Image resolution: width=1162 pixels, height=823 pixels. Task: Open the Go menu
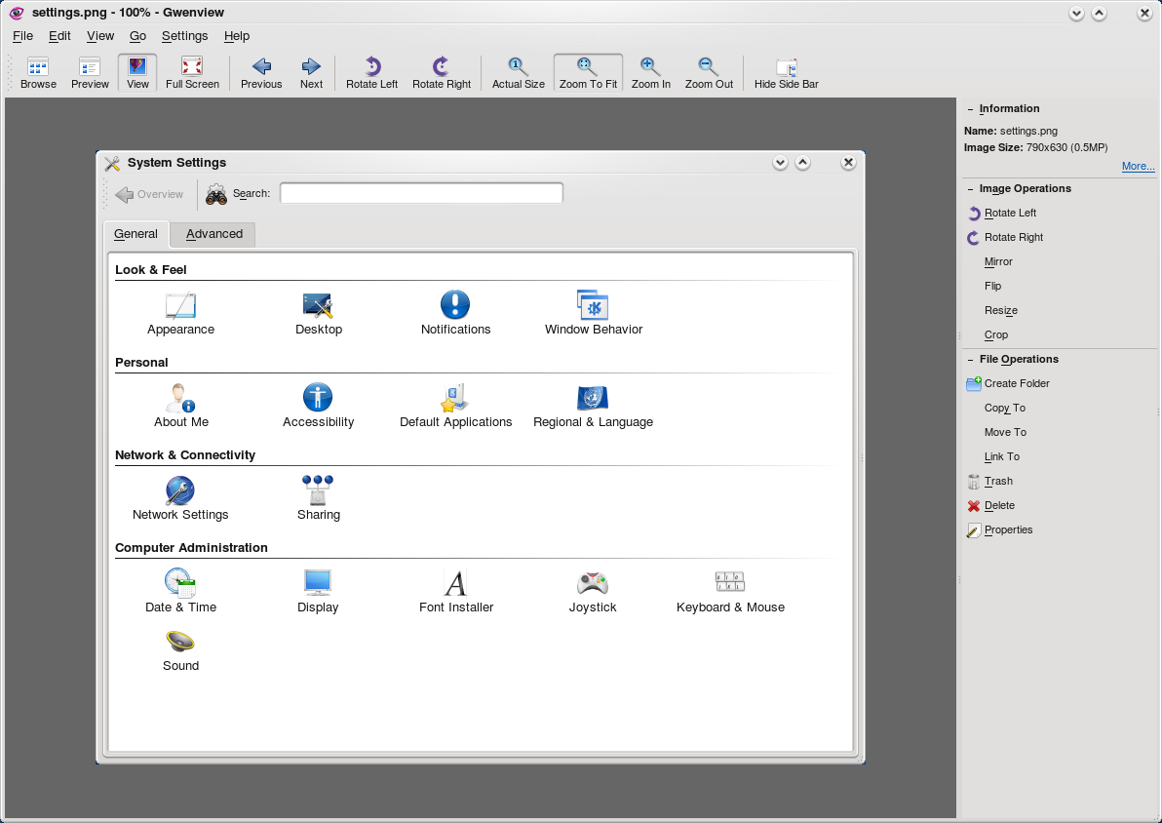(x=137, y=35)
